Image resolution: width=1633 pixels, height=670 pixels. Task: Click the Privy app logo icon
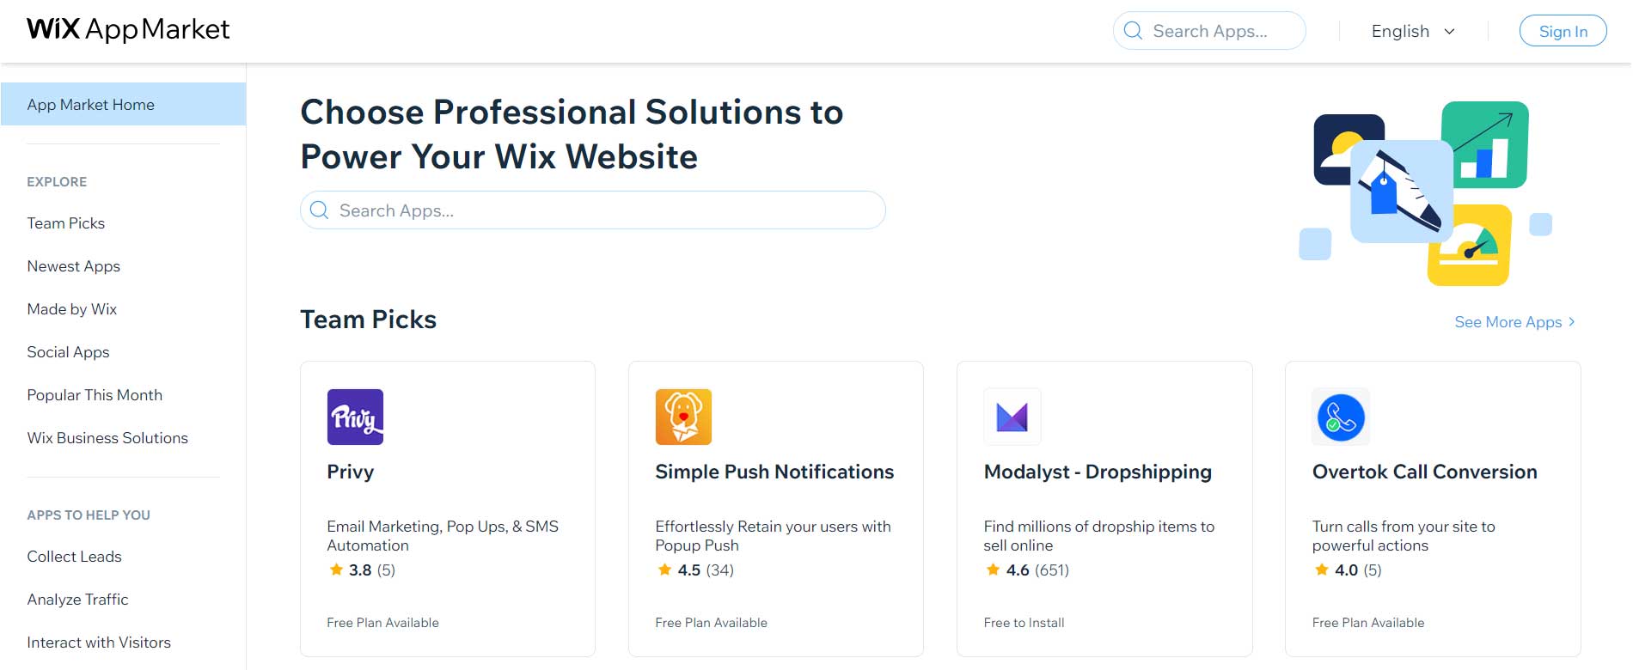pyautogui.click(x=355, y=417)
